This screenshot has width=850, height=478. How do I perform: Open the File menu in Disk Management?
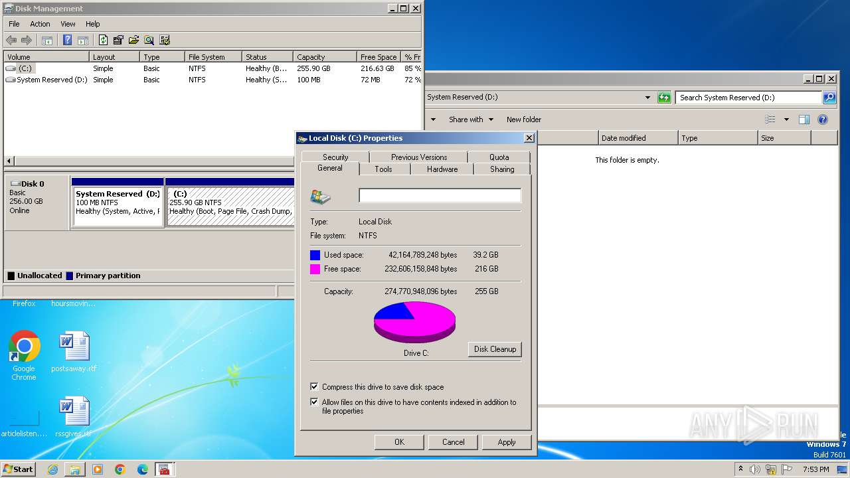click(14, 24)
